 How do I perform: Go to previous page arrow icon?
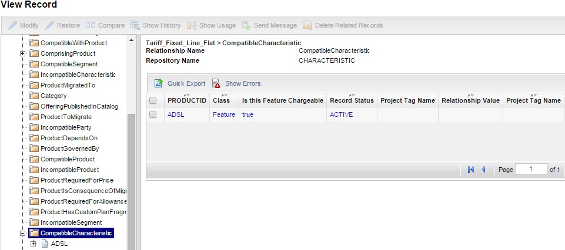tap(483, 170)
